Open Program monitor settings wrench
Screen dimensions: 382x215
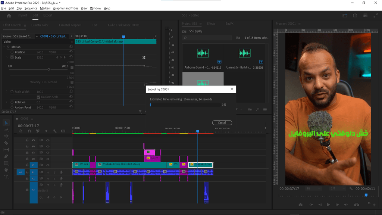[351, 188]
